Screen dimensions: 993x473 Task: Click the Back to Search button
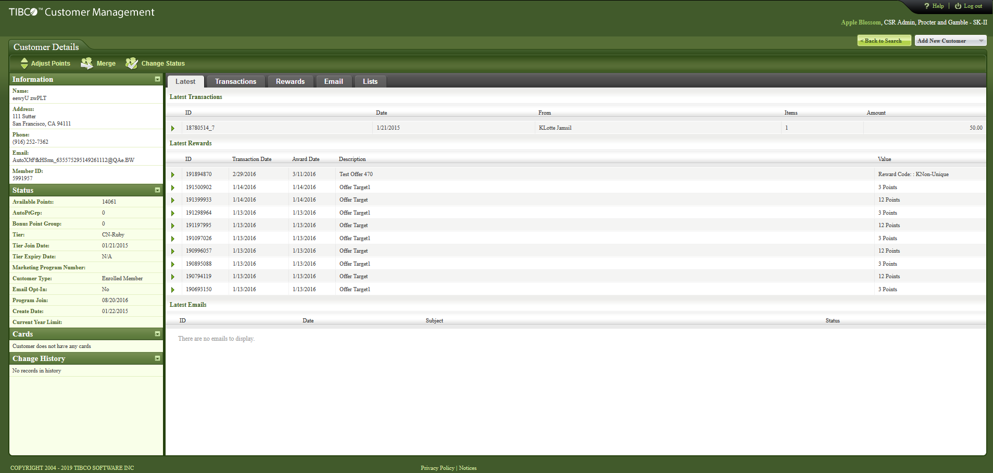(884, 41)
